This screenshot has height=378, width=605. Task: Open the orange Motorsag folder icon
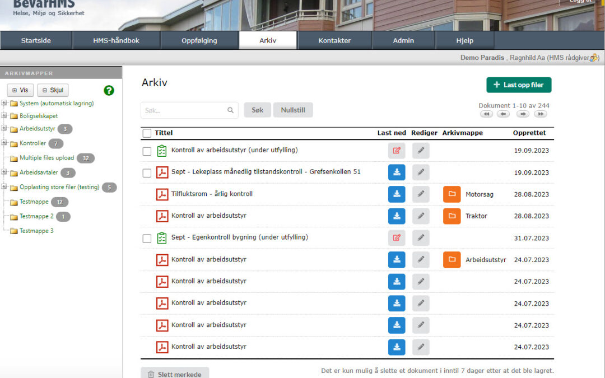(452, 194)
